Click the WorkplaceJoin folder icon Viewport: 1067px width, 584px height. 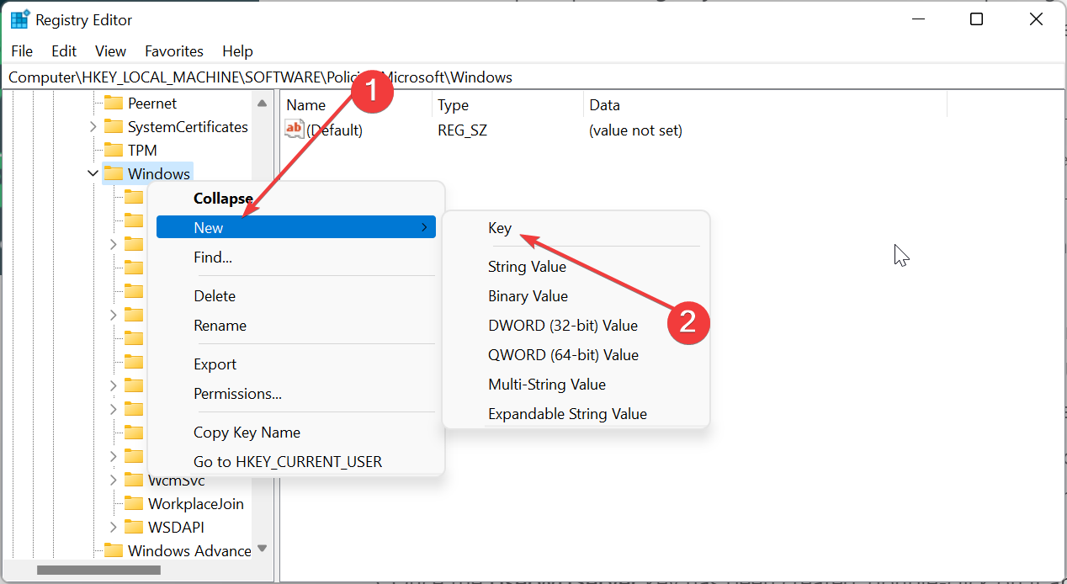pyautogui.click(x=134, y=504)
